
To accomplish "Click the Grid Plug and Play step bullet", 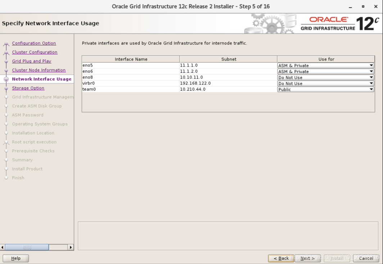I will (x=6, y=62).
